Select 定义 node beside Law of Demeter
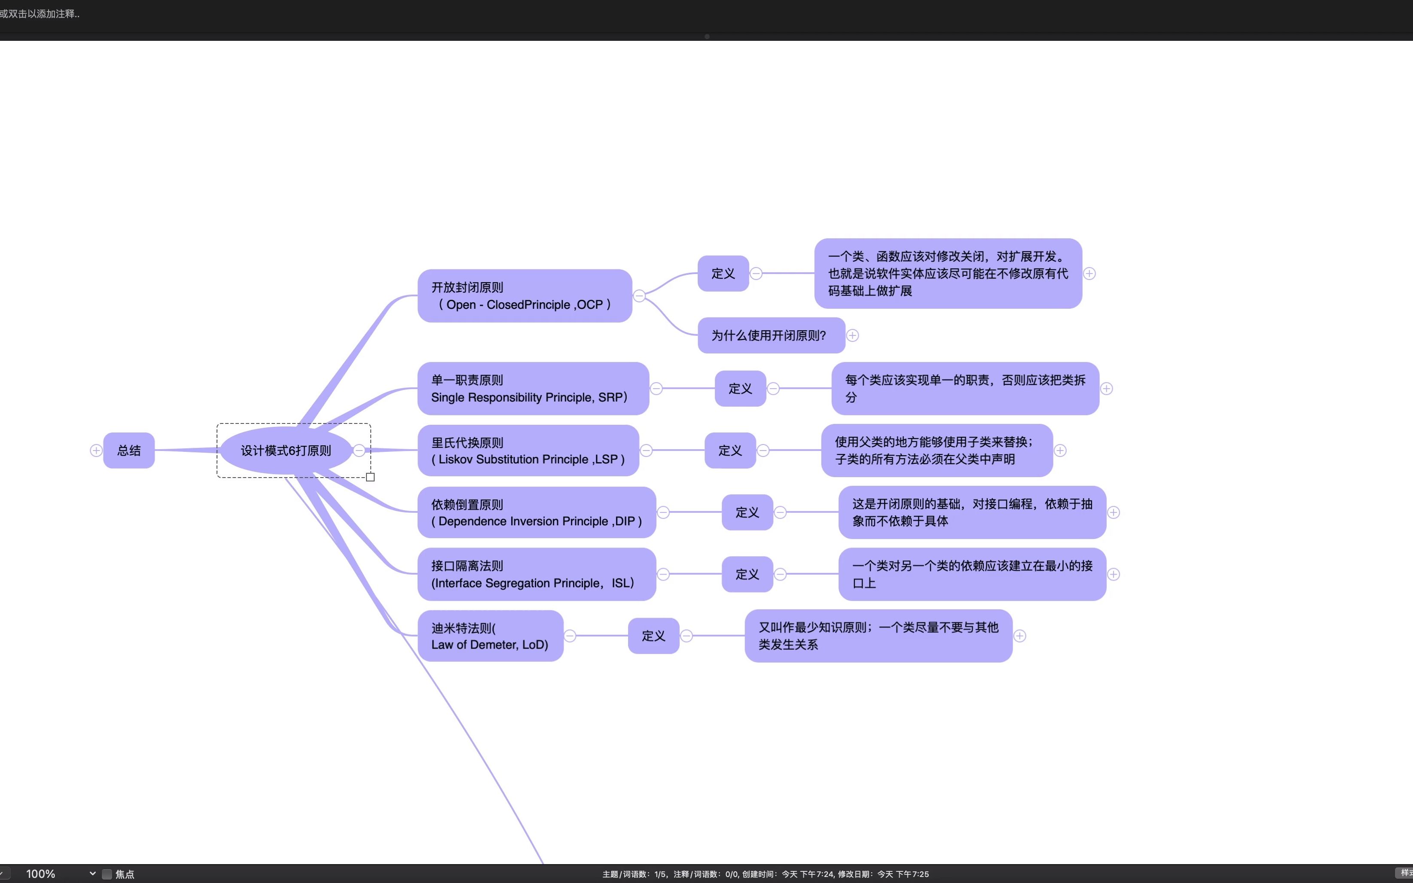 coord(653,636)
